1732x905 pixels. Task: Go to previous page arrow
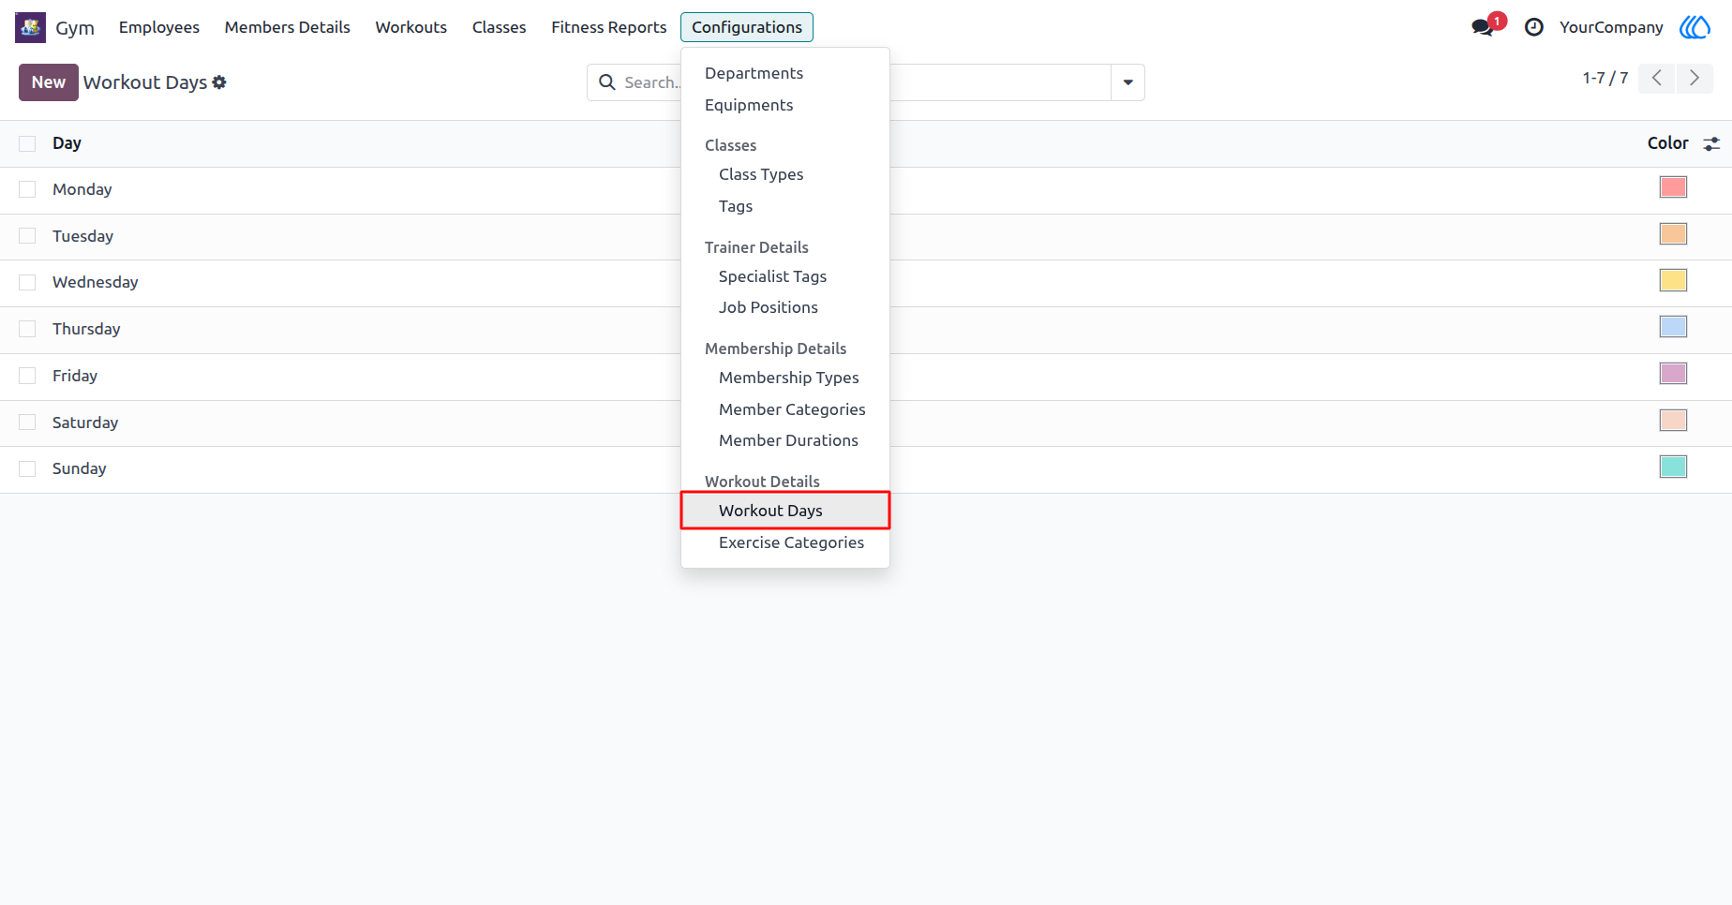(x=1657, y=78)
